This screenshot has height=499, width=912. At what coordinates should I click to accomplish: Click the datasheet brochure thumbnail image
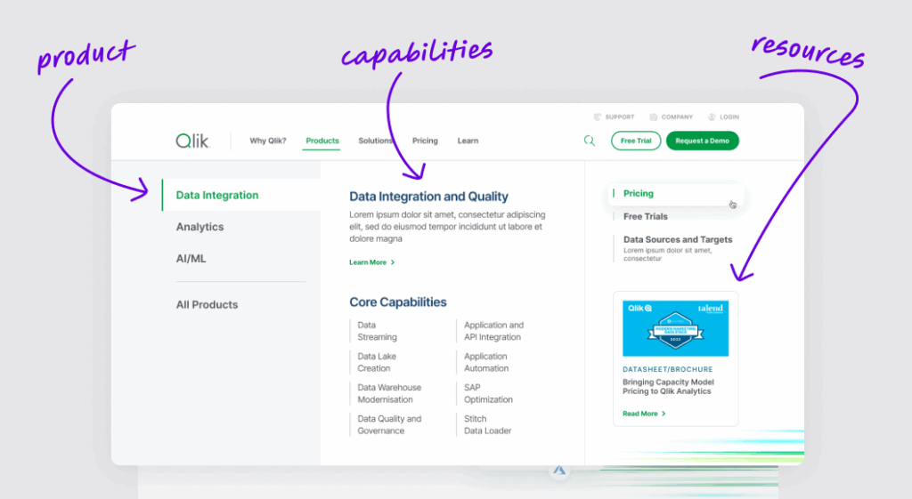(675, 327)
